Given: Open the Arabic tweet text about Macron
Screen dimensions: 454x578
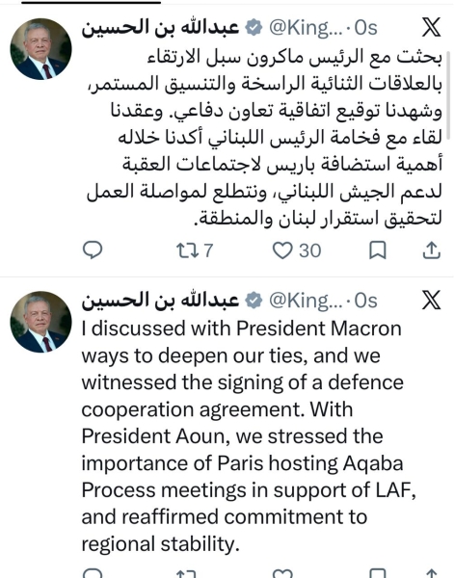Looking at the screenshot, I should [x=262, y=138].
